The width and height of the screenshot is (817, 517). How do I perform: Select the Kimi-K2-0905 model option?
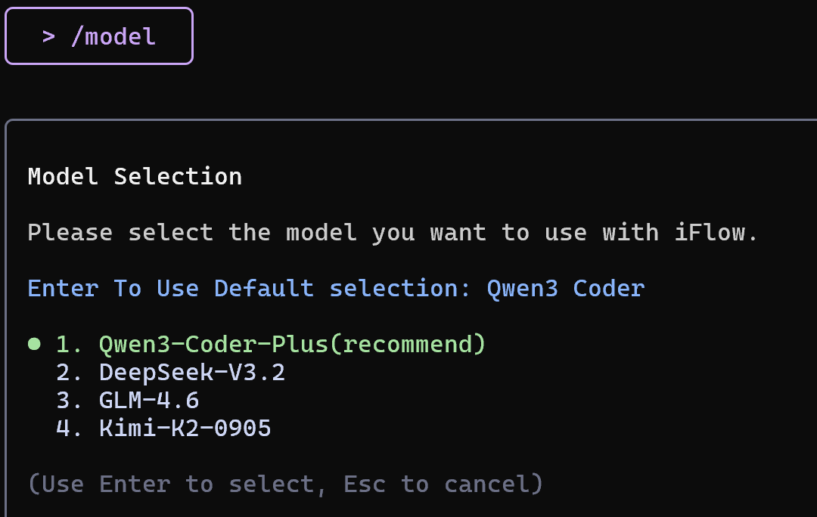(x=185, y=429)
